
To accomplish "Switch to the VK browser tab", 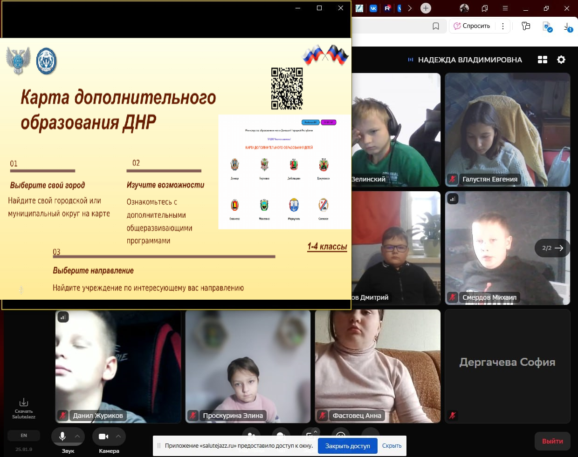I will 373,8.
